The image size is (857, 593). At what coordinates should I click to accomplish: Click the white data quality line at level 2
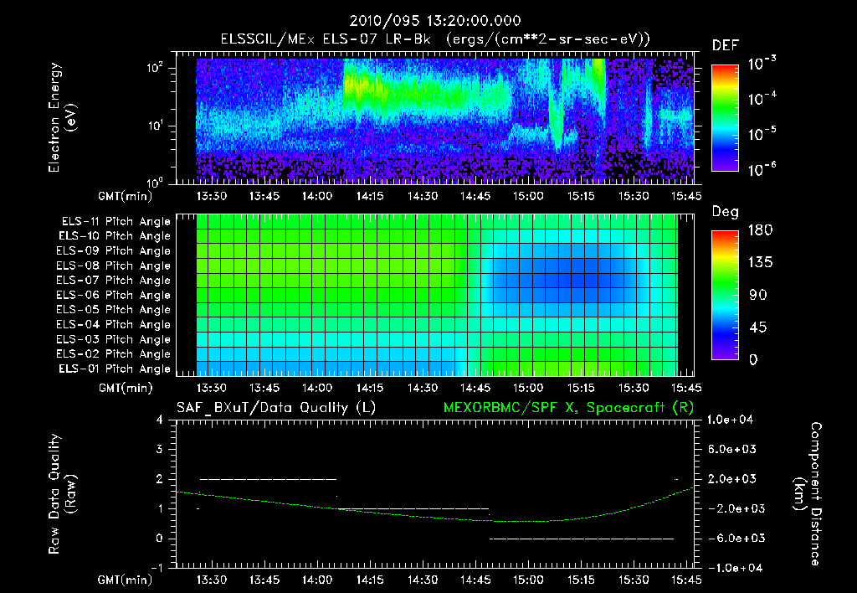pos(269,479)
